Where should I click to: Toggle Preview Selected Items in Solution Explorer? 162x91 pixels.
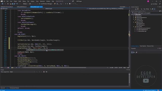(x=154, y=9)
